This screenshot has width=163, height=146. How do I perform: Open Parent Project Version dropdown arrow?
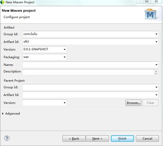[65, 103]
